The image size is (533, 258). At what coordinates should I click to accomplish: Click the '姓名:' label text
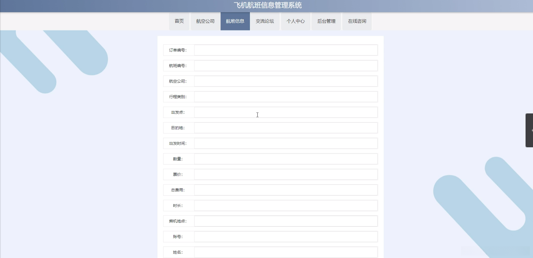tap(178, 252)
